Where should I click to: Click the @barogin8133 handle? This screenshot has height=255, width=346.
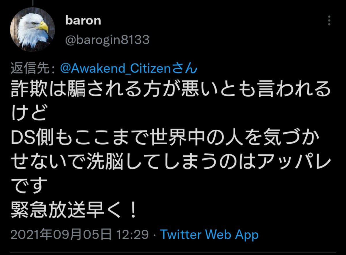107,40
